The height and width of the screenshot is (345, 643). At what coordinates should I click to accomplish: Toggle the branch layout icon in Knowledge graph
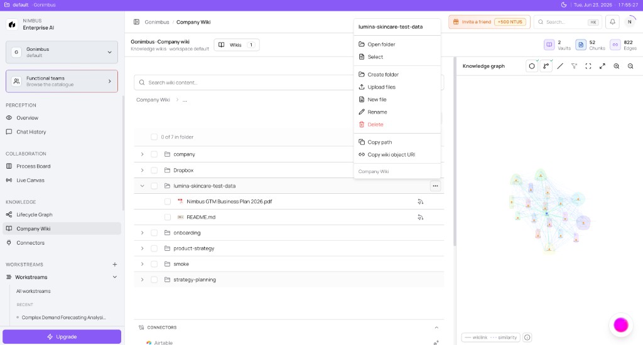pos(546,66)
